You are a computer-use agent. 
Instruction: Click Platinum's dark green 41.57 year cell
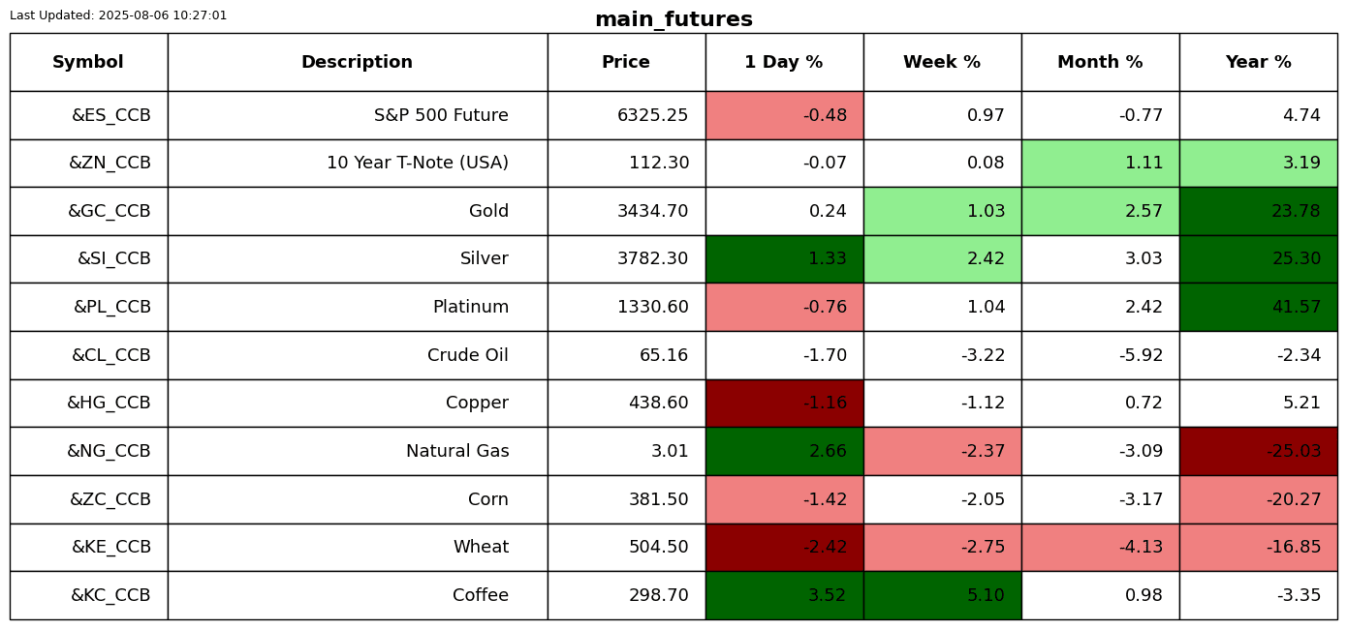point(1258,308)
